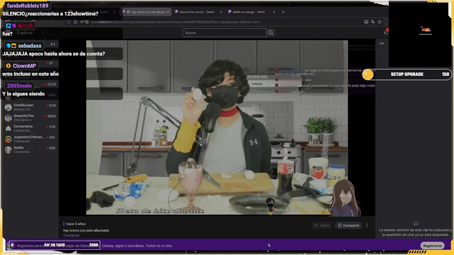Click CinellloJuan's avatar icon
This screenshot has height=255, width=454.
(x=8, y=107)
